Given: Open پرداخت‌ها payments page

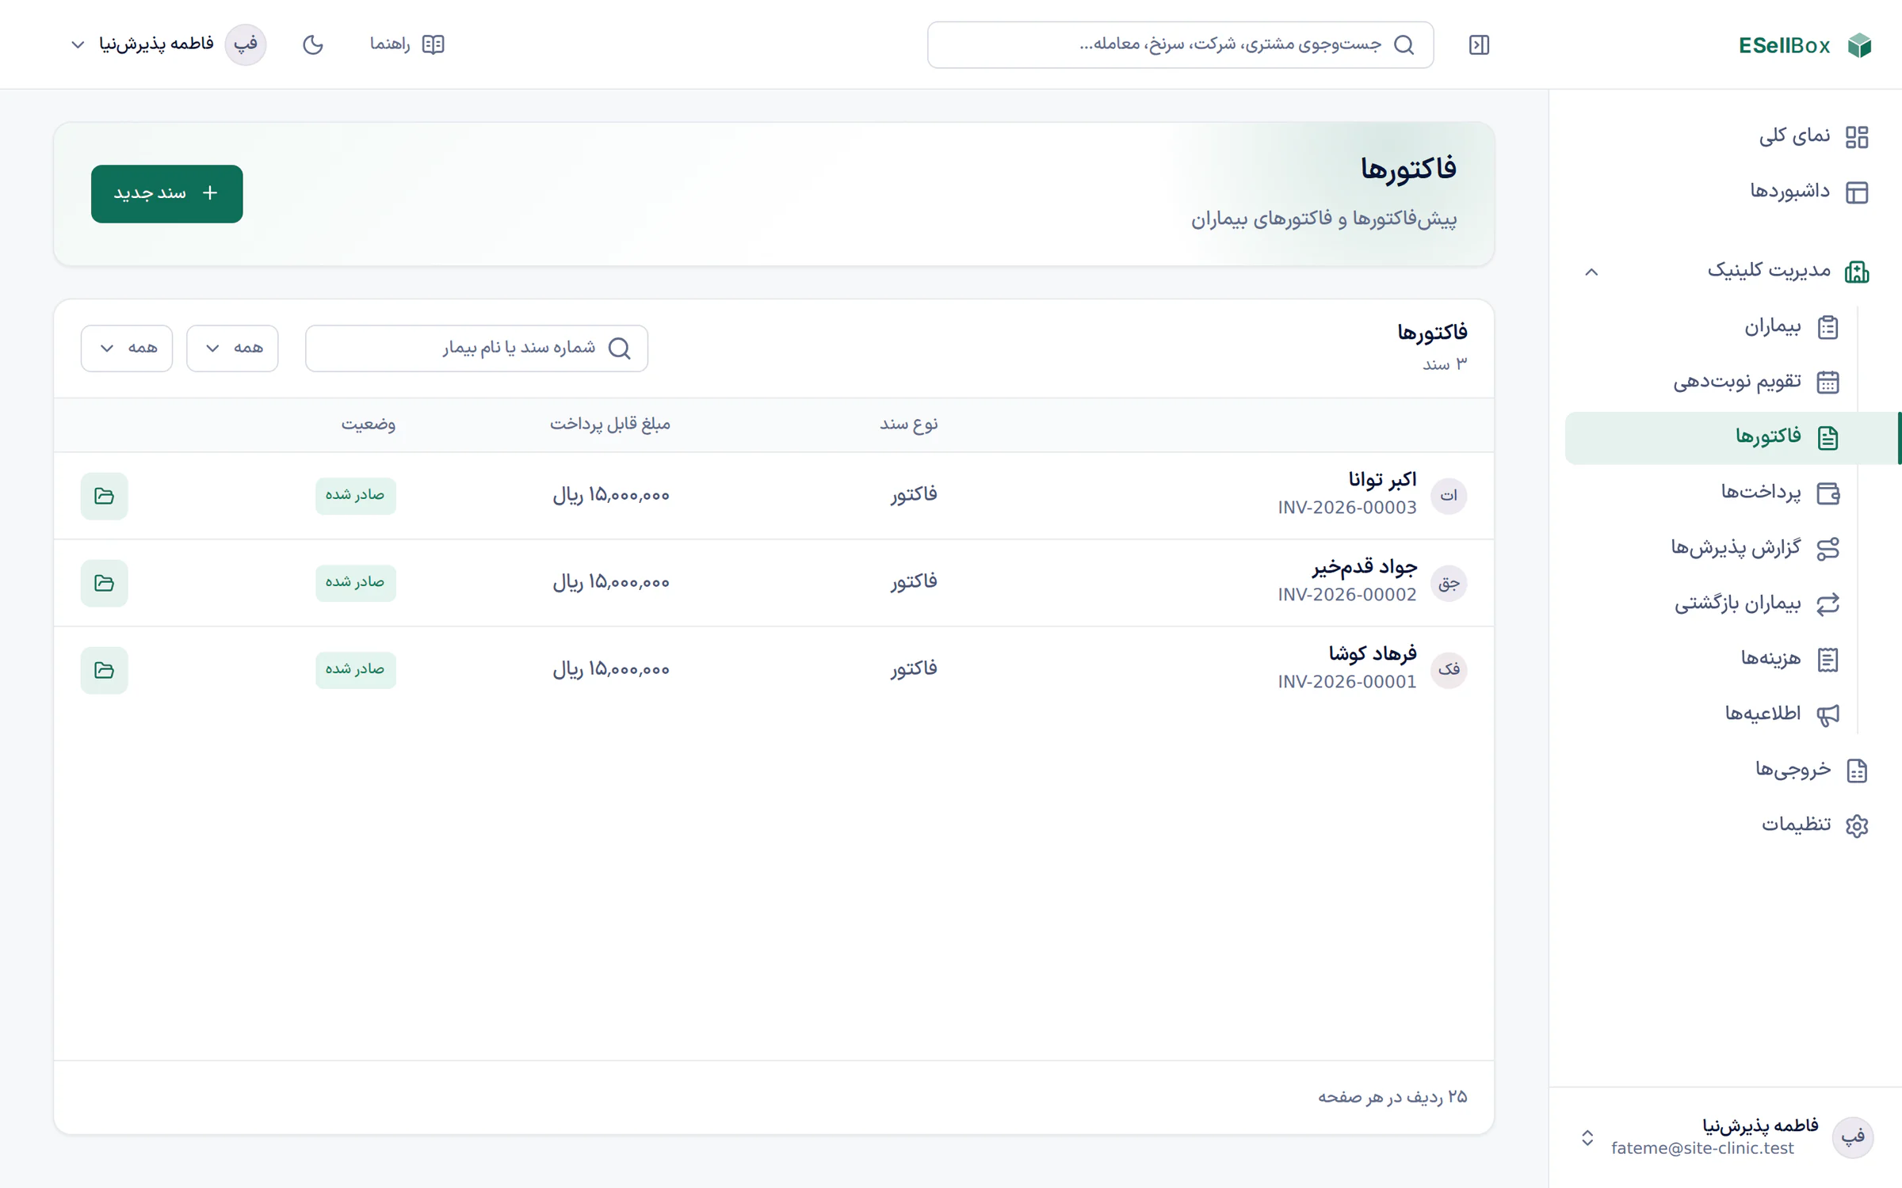Looking at the screenshot, I should point(1779,493).
